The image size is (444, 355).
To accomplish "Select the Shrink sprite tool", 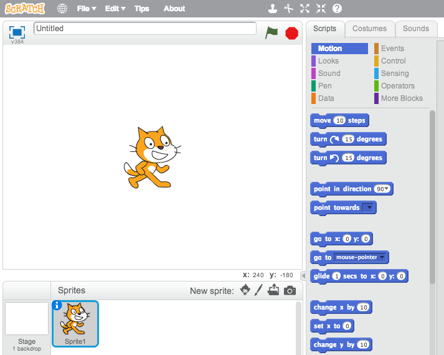I will click(321, 9).
